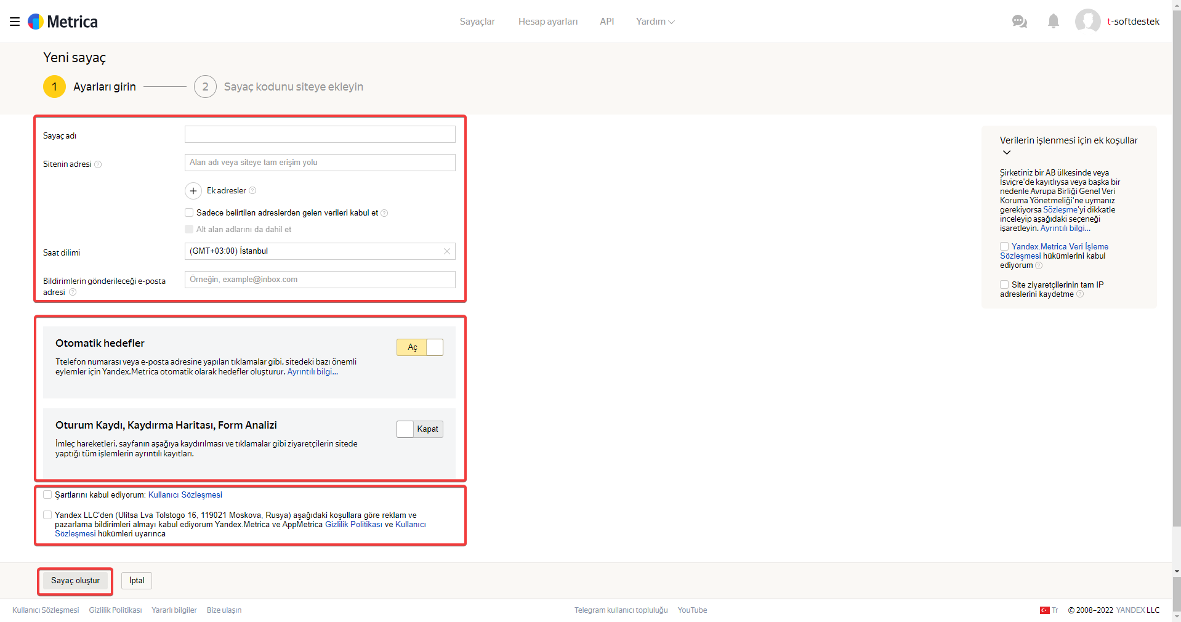The width and height of the screenshot is (1181, 622).
Task: Open footer Kullanıcı Sözleşmesi link
Action: [x=46, y=610]
